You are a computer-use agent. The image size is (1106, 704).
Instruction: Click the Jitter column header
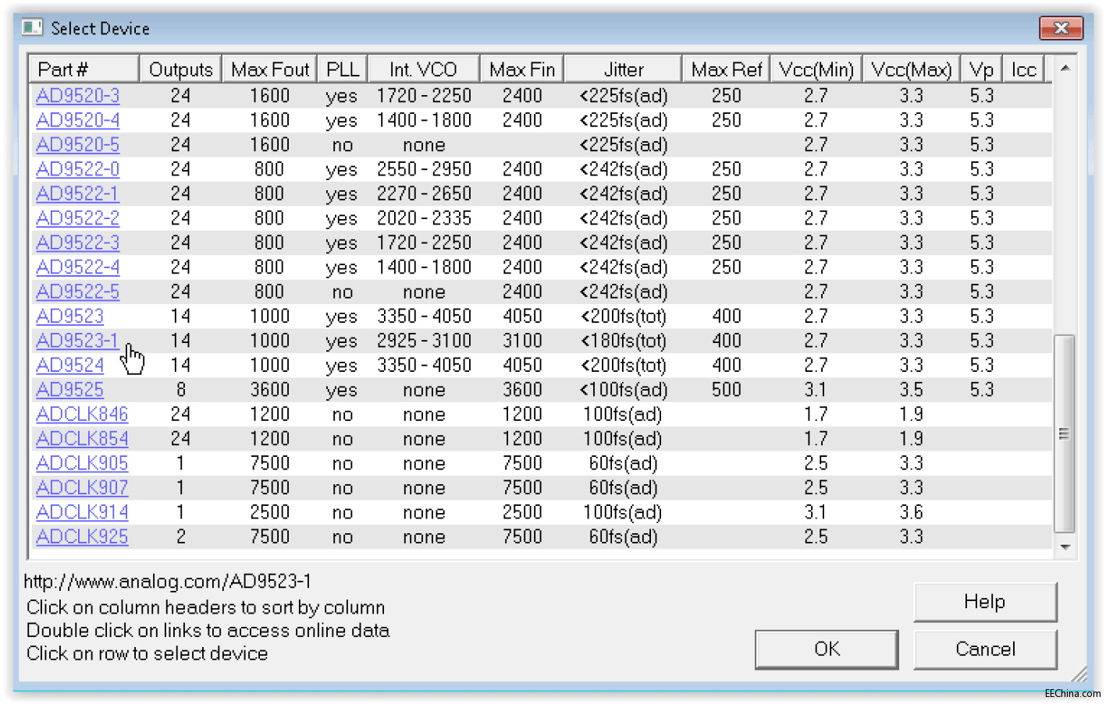click(x=623, y=69)
